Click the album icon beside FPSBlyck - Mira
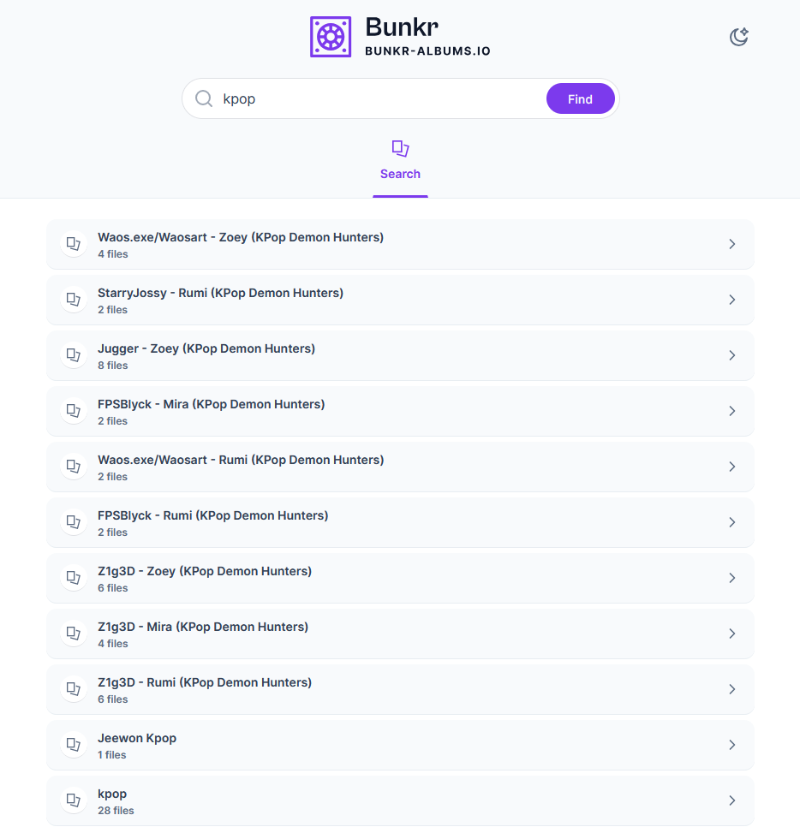 tap(74, 411)
